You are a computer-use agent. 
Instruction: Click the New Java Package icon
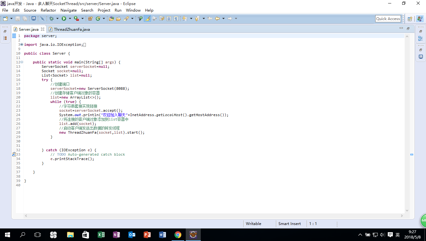[x=90, y=19]
